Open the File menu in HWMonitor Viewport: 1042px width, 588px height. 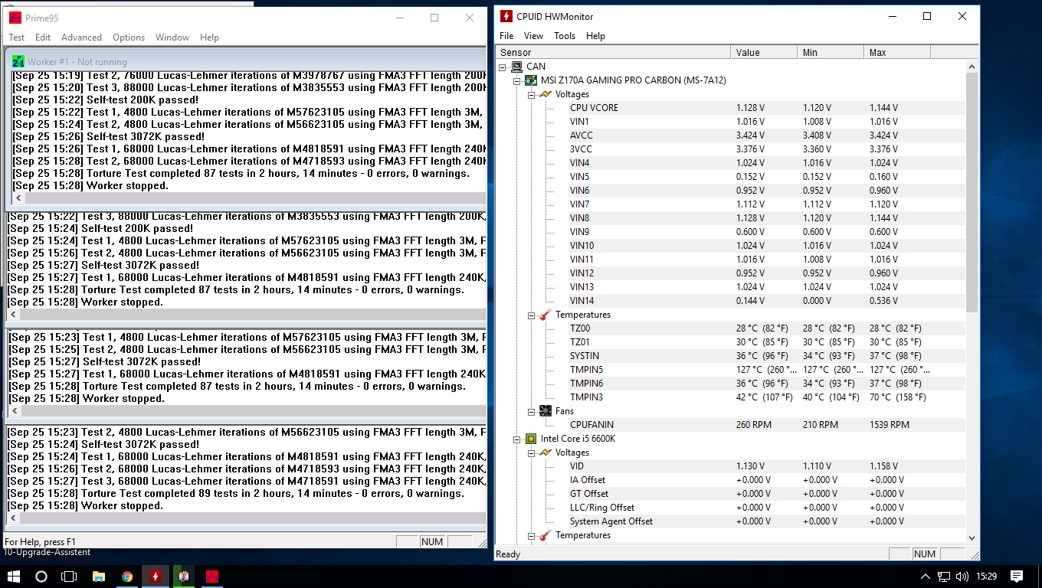tap(506, 36)
